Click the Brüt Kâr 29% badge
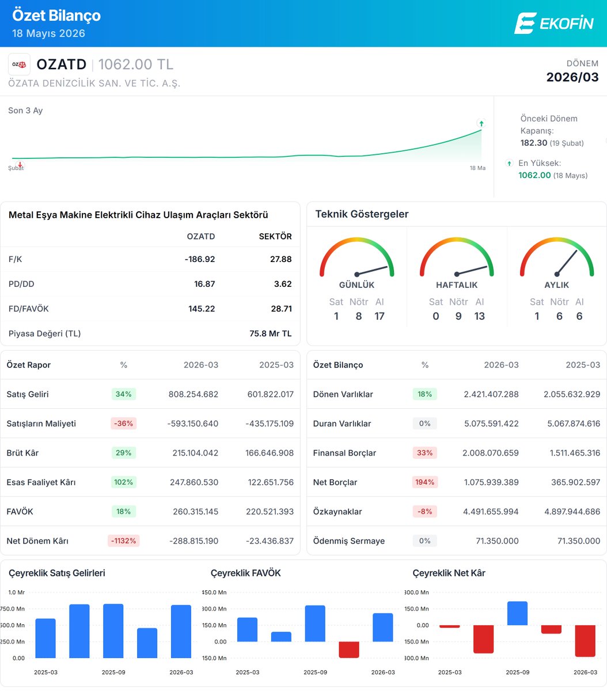 tap(124, 453)
